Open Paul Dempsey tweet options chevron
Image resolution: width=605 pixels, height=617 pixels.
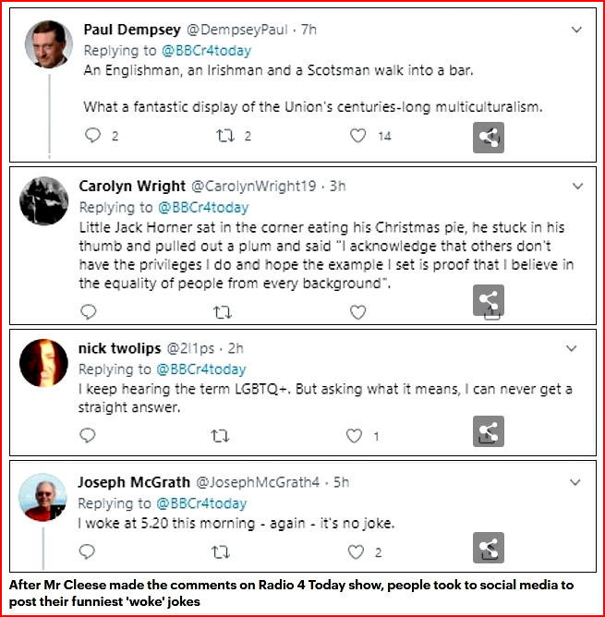[x=577, y=30]
